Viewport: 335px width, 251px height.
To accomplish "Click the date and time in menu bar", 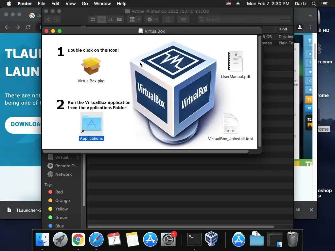I will (x=268, y=4).
